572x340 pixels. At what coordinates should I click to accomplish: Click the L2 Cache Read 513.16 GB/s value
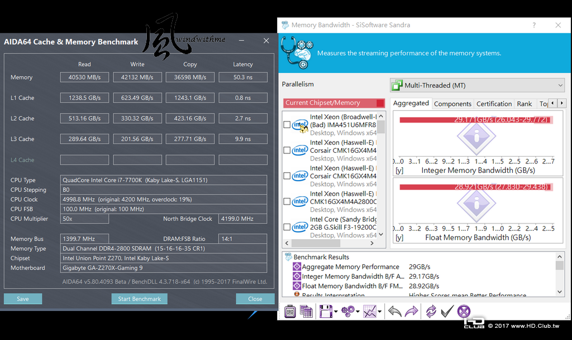pos(85,119)
